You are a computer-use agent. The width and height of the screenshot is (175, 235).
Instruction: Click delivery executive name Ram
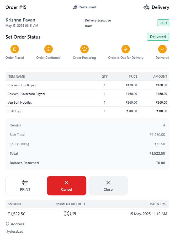point(88,26)
